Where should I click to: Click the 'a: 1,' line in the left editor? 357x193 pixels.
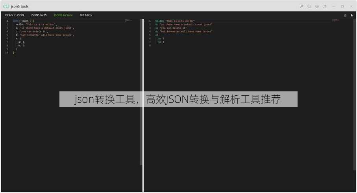point(22,42)
